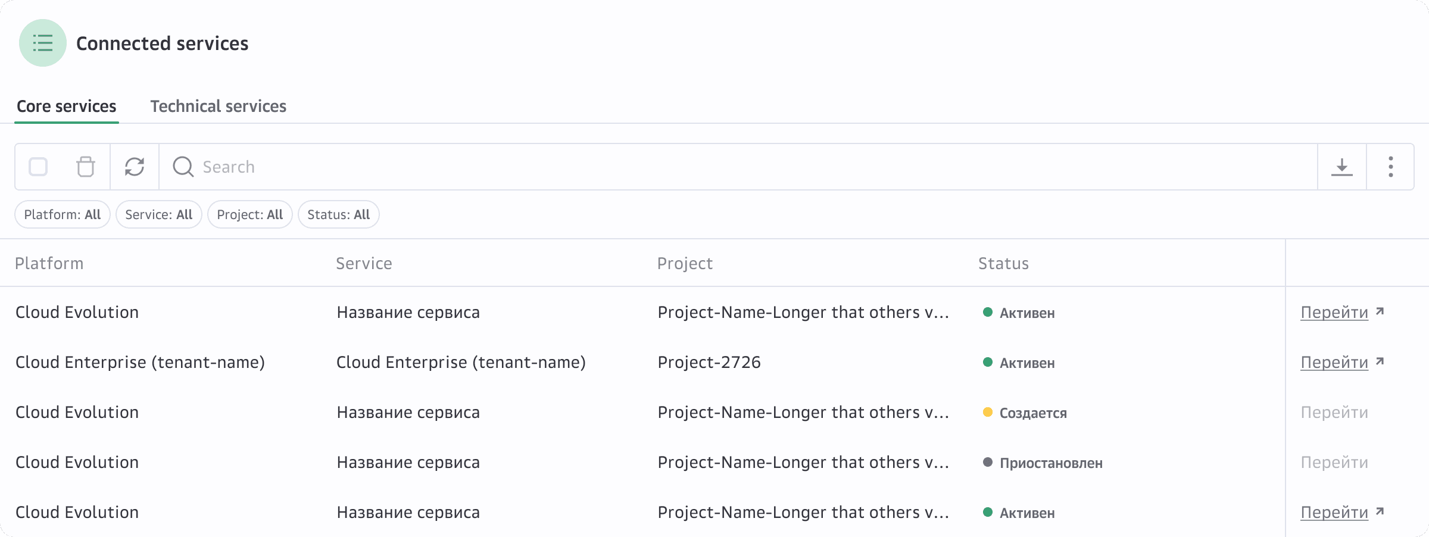Click the download export icon
The height and width of the screenshot is (537, 1429).
tap(1342, 167)
